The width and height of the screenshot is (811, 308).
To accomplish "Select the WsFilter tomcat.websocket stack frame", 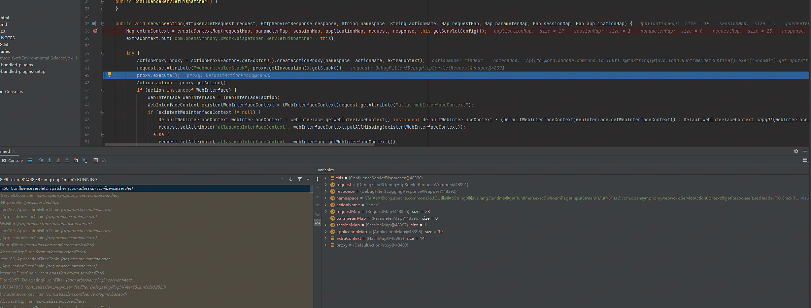I will [x=155, y=224].
